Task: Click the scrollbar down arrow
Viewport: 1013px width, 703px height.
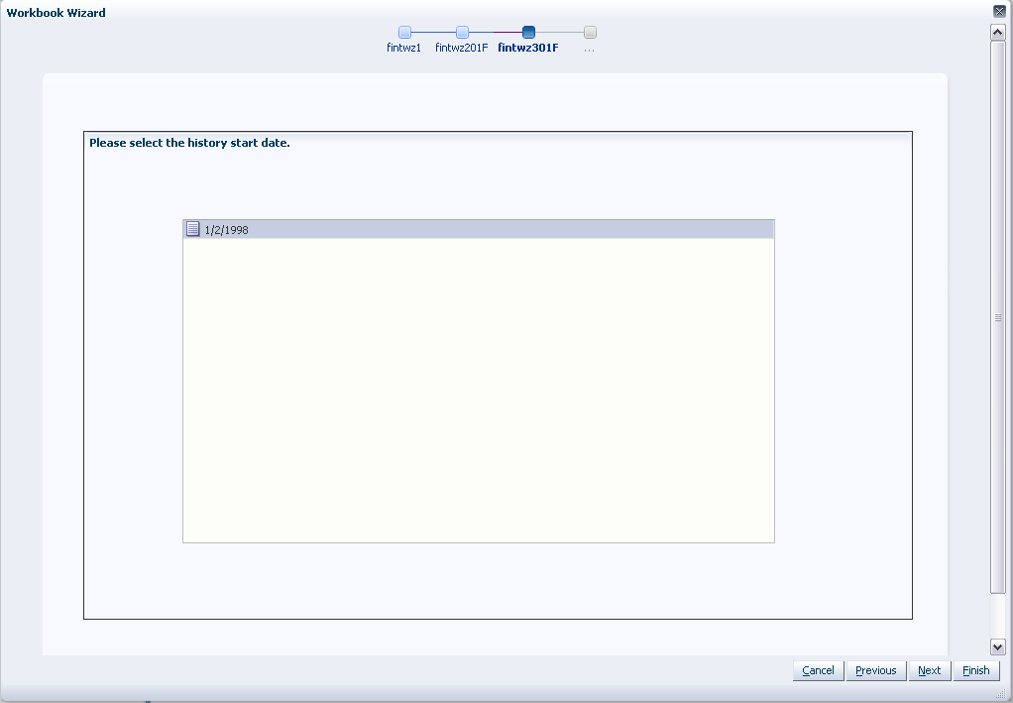Action: coord(997,646)
